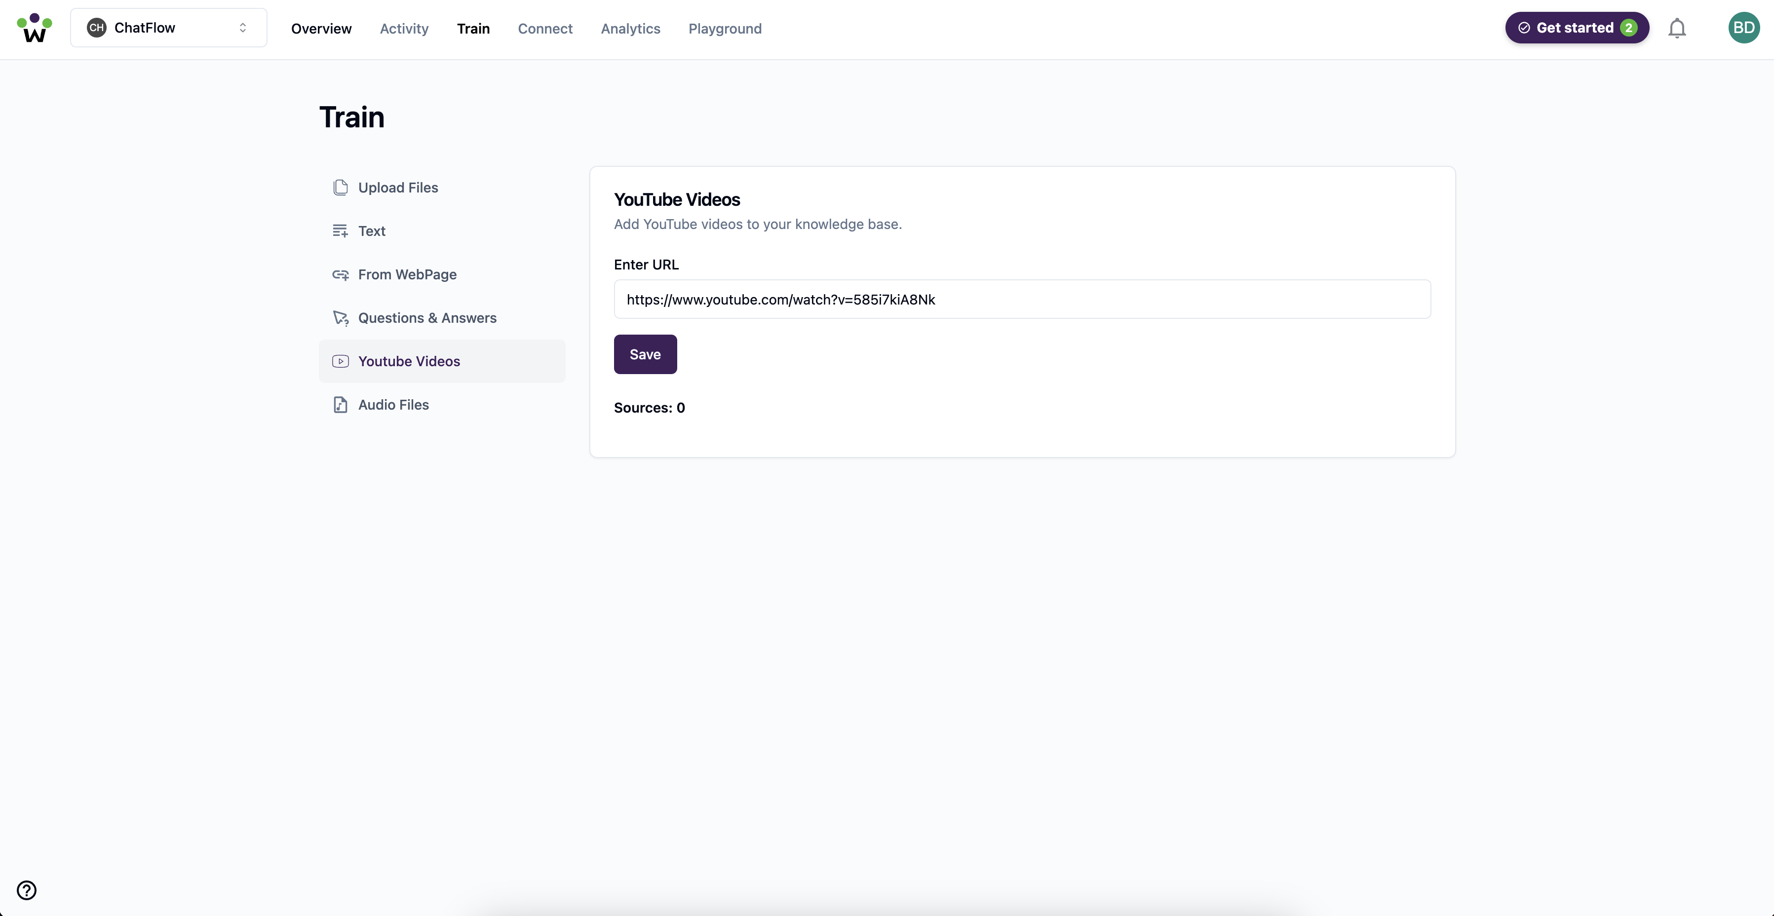This screenshot has height=916, width=1774.
Task: Click the green 2 badge on Get started
Action: pos(1628,28)
